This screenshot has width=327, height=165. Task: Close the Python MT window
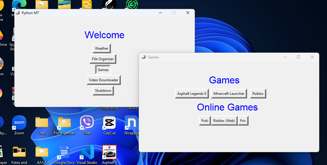click(188, 13)
